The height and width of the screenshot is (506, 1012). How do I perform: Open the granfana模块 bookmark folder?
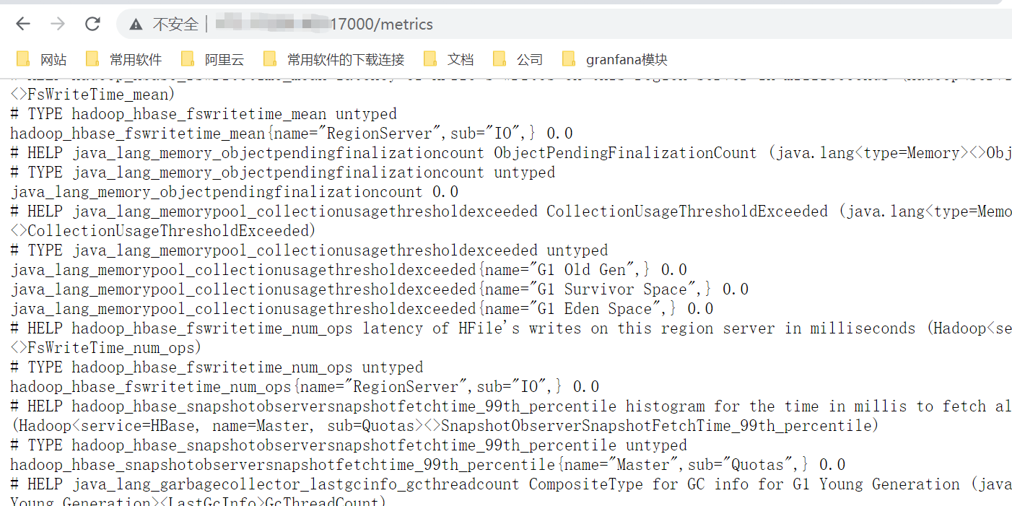tap(615, 59)
